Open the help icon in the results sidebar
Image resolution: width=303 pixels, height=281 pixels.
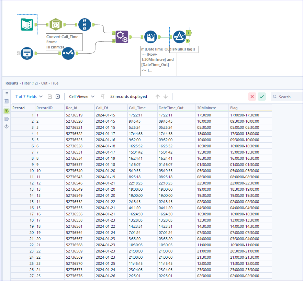[6, 127]
